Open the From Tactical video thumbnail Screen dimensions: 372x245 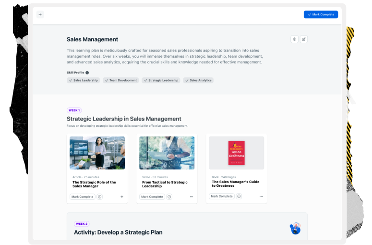(167, 153)
